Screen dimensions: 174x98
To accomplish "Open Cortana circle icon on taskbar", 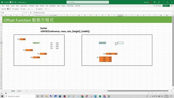I will (38, 96).
